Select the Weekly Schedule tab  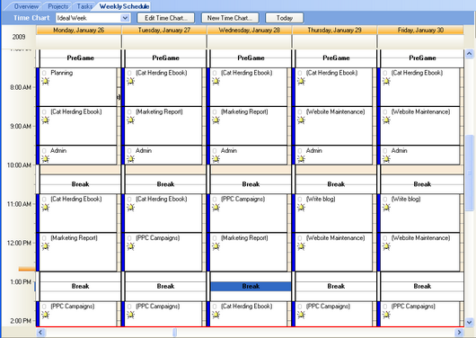124,6
